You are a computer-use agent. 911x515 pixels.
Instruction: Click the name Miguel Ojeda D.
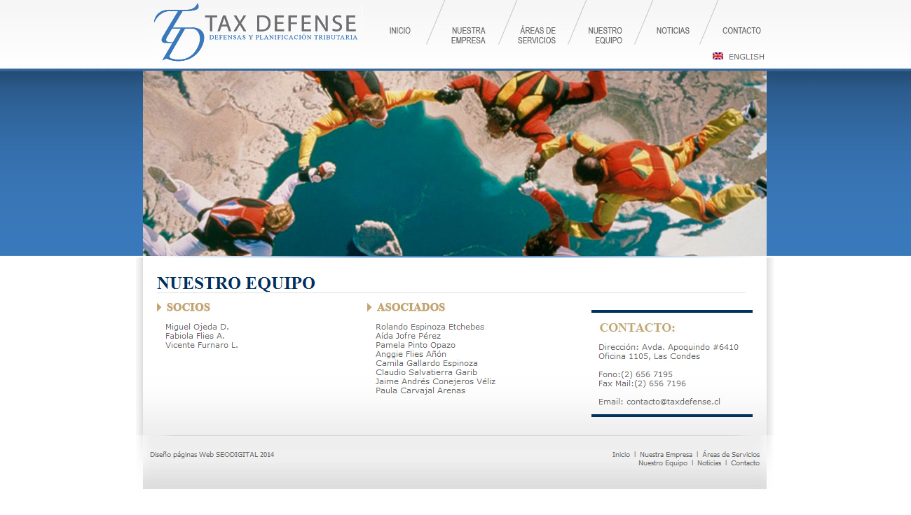tap(197, 327)
